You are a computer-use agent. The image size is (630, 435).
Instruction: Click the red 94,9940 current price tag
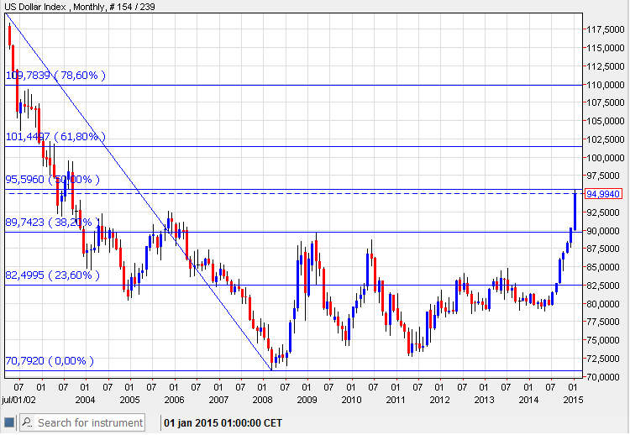tap(603, 194)
